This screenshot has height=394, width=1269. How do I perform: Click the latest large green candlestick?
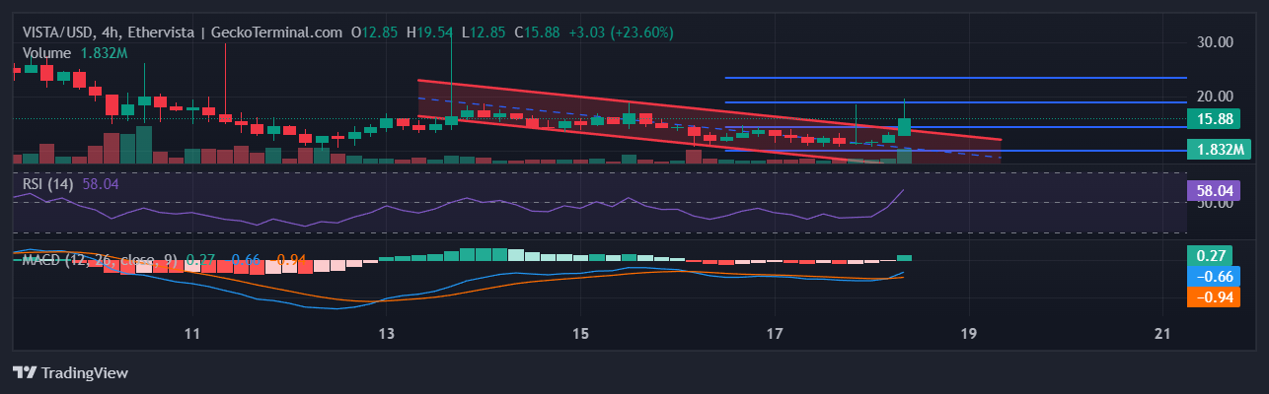(904, 126)
